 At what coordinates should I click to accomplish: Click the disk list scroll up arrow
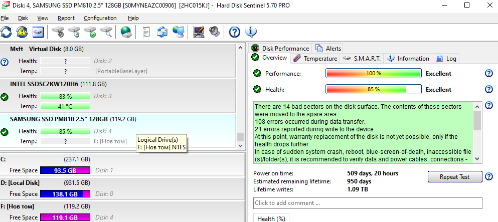tap(240, 48)
